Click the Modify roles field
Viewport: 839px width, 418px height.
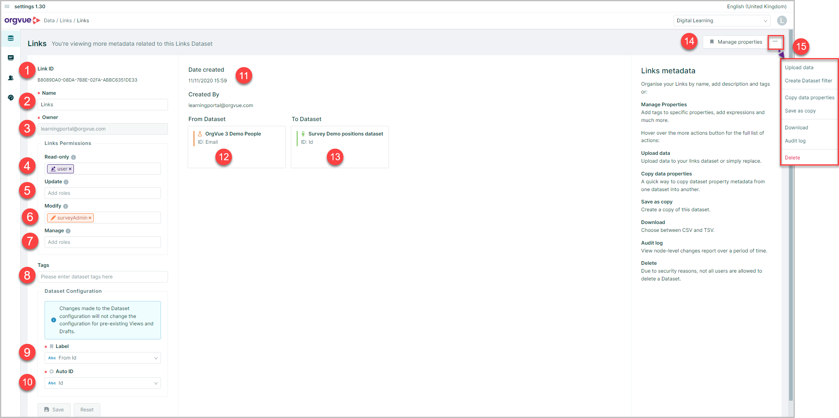pos(103,218)
